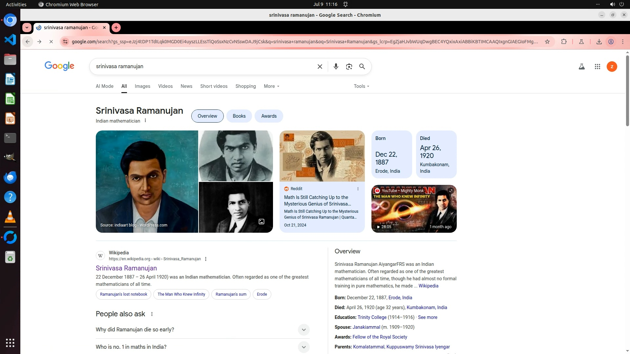Switch to the AI Mode tab
The image size is (630, 354).
[x=104, y=86]
